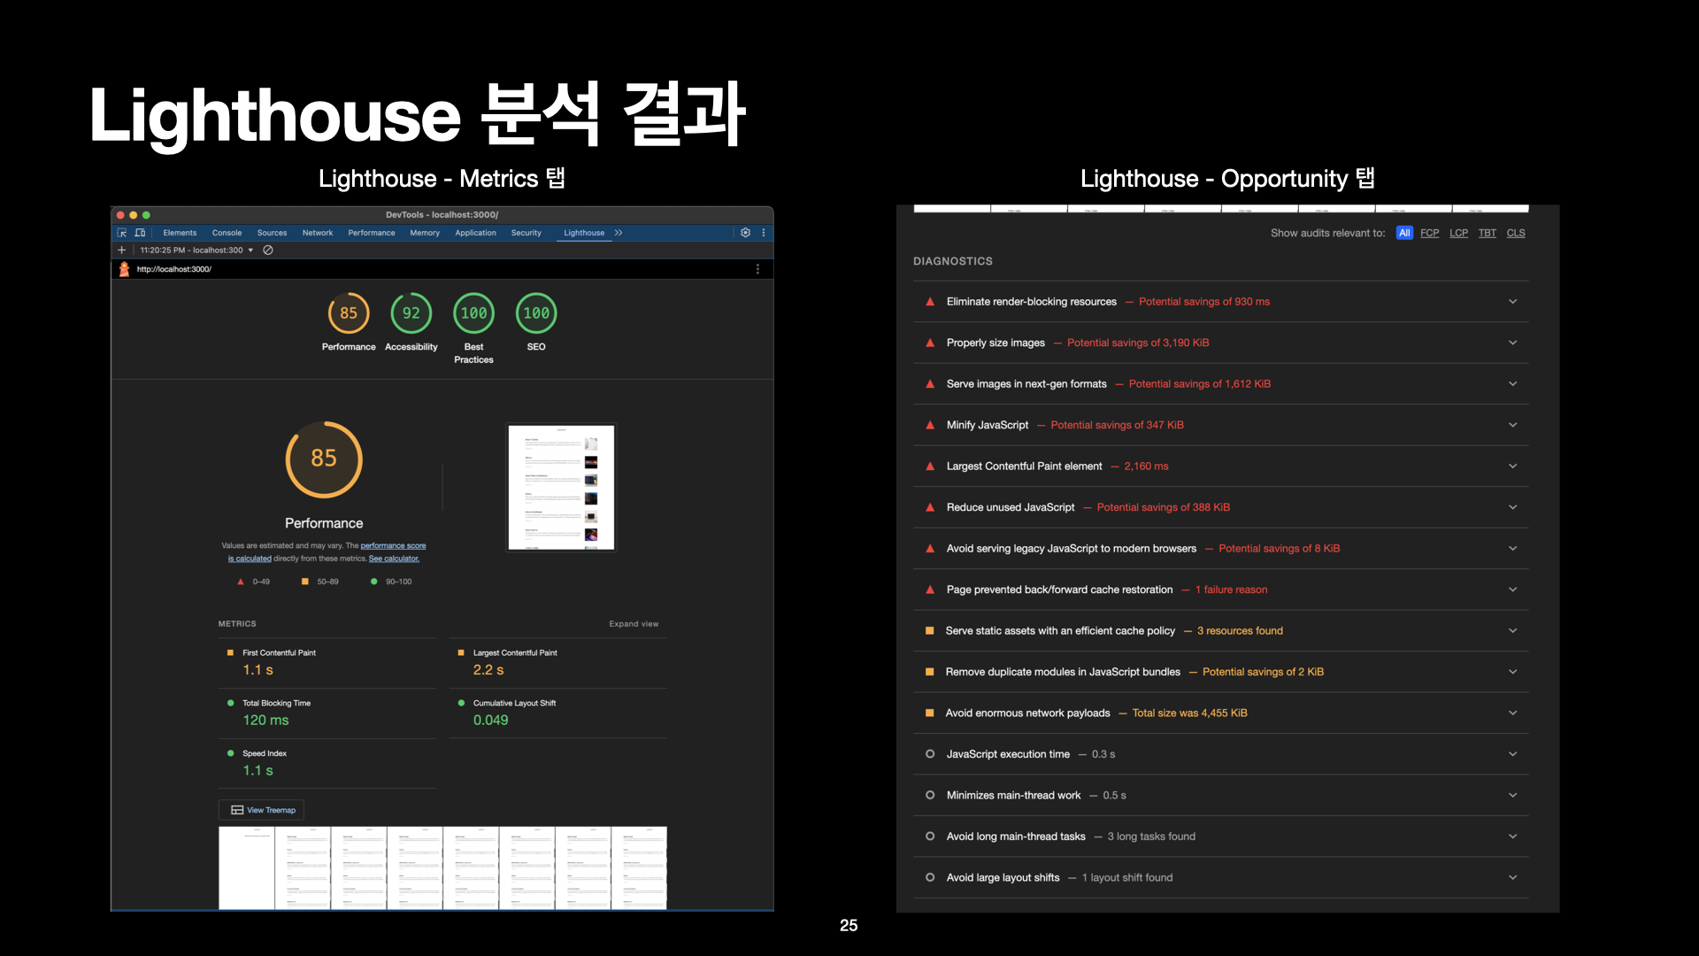Expand Properly size images chevron
The width and height of the screenshot is (1699, 956).
[1512, 343]
